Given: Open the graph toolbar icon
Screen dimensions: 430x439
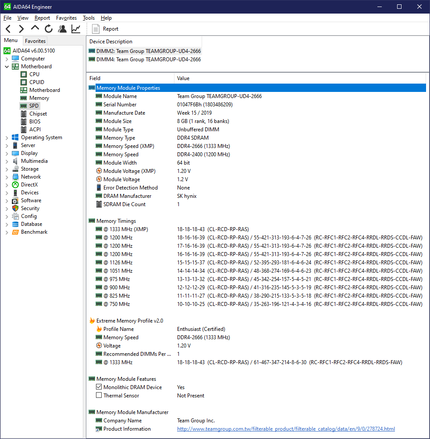Looking at the screenshot, I should coord(76,28).
